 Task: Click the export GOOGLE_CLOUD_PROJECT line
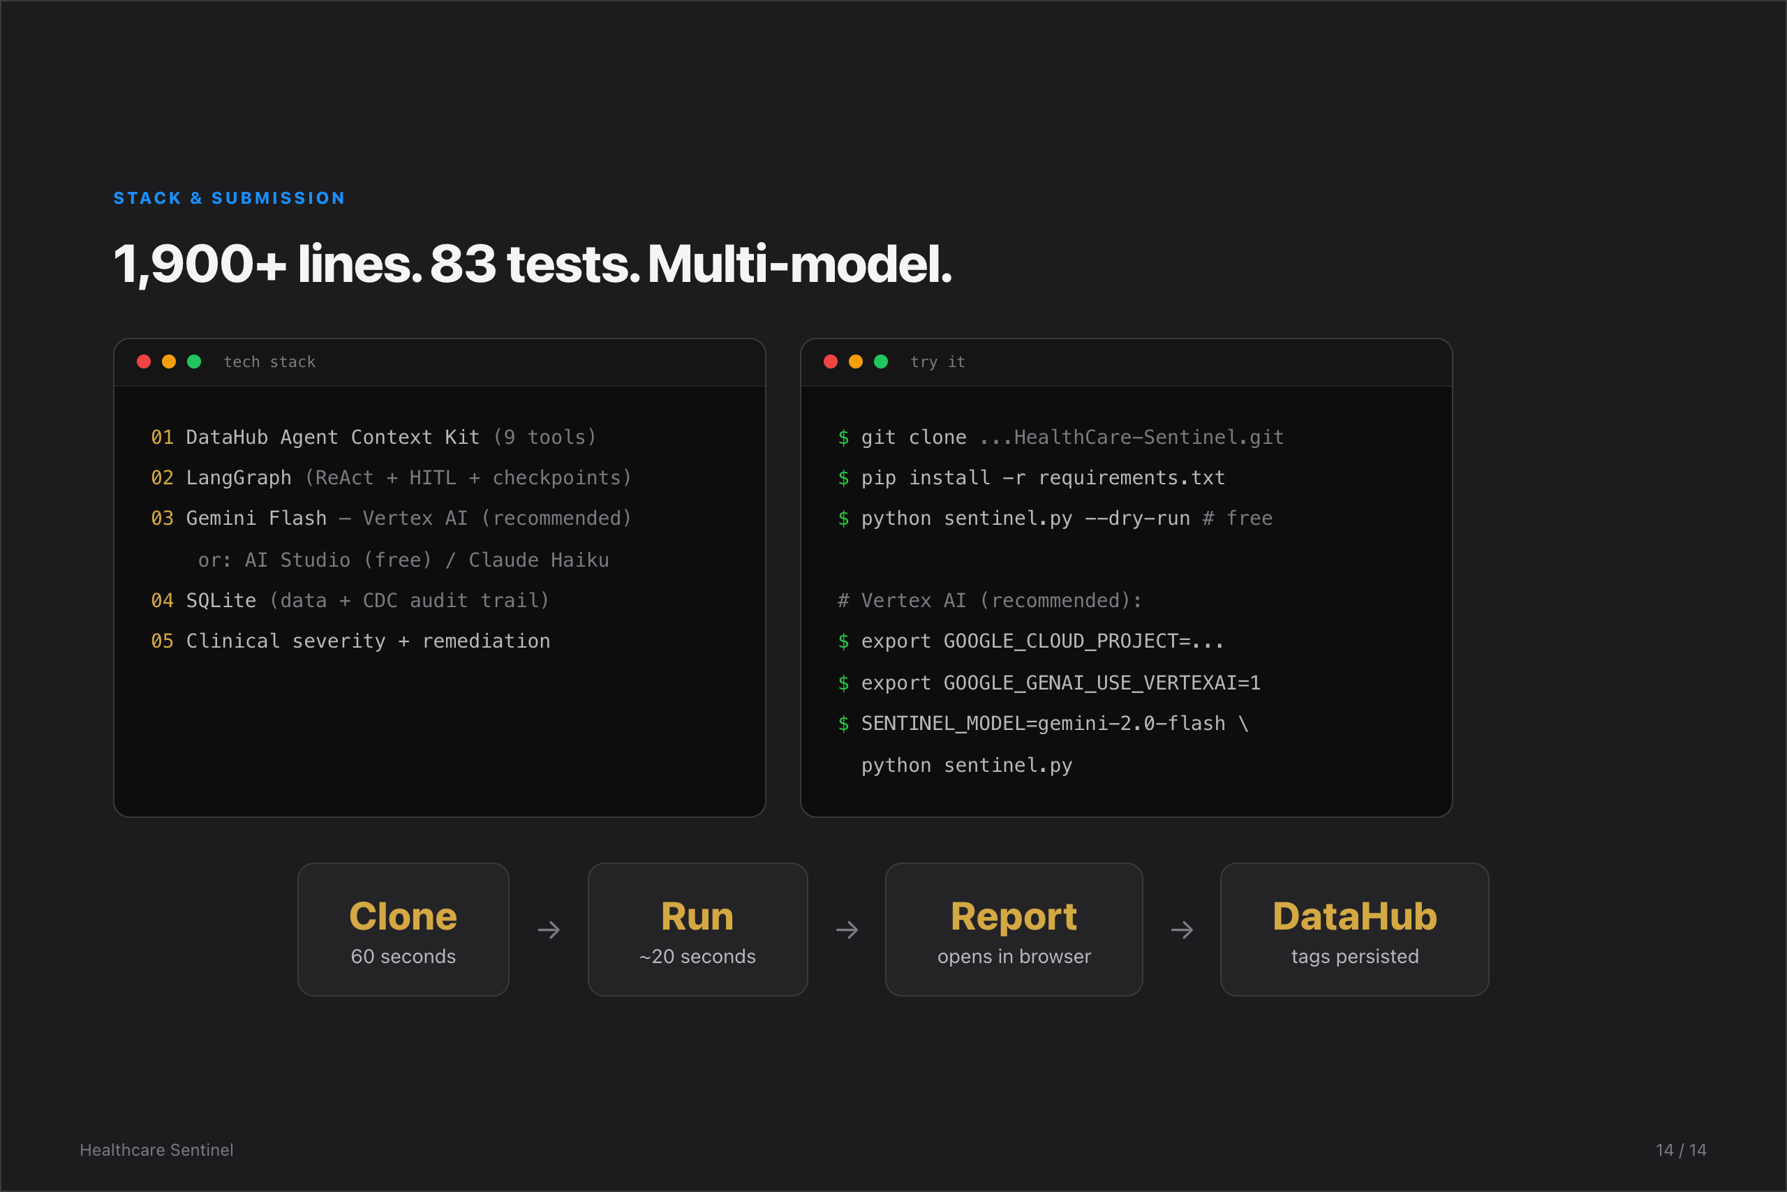pyautogui.click(x=1030, y=641)
